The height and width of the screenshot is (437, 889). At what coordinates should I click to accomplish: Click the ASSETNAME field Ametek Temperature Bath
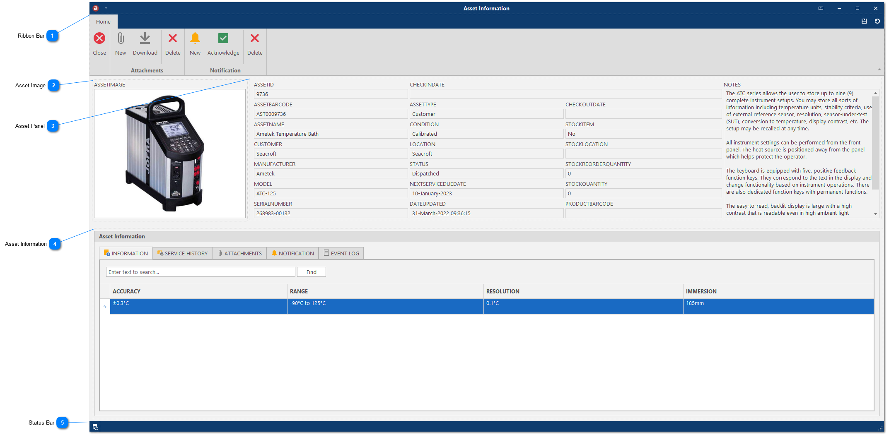[331, 134]
